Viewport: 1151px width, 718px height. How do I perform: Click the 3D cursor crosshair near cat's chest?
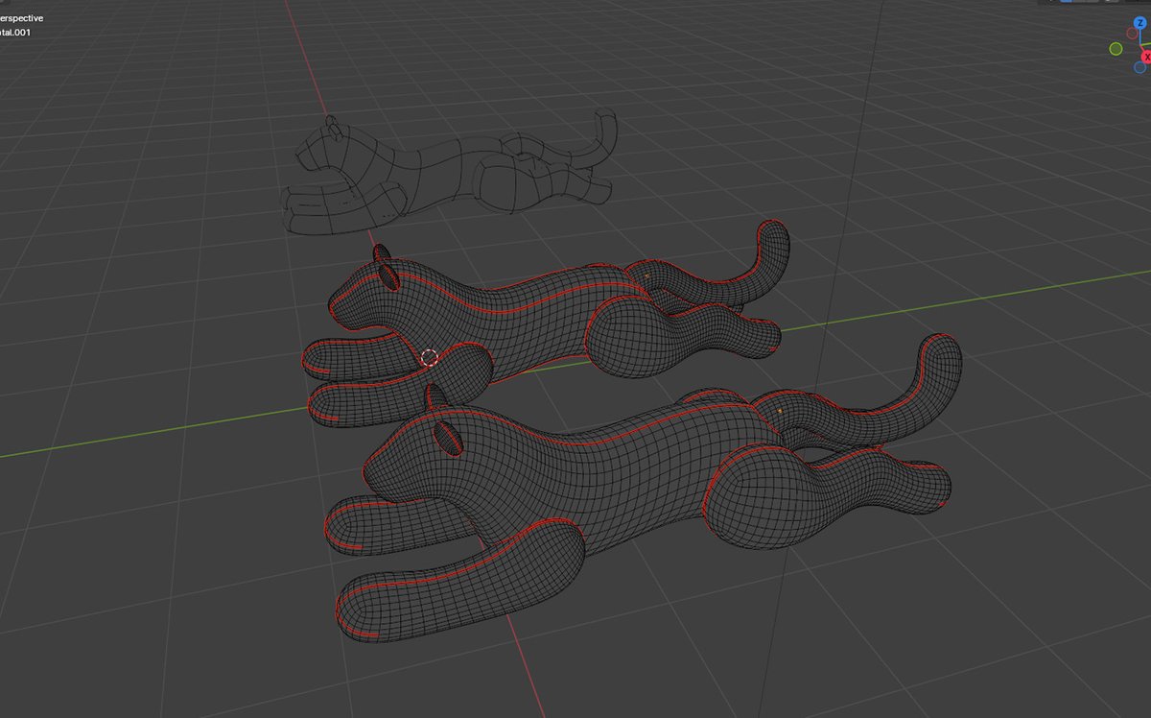[x=429, y=357]
